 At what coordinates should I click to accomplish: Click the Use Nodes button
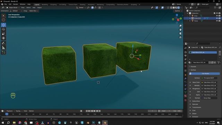[x=204, y=74]
